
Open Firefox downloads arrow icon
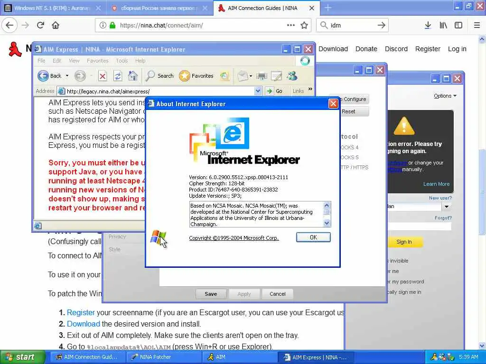click(x=428, y=26)
